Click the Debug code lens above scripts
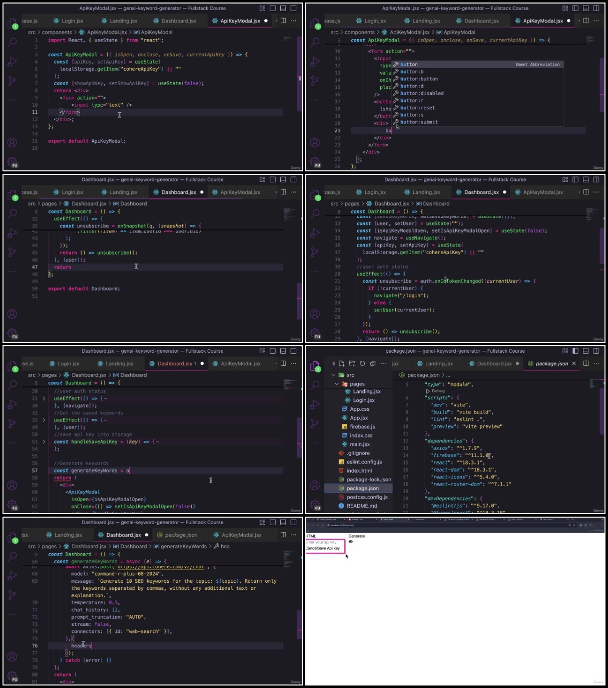 [x=435, y=391]
